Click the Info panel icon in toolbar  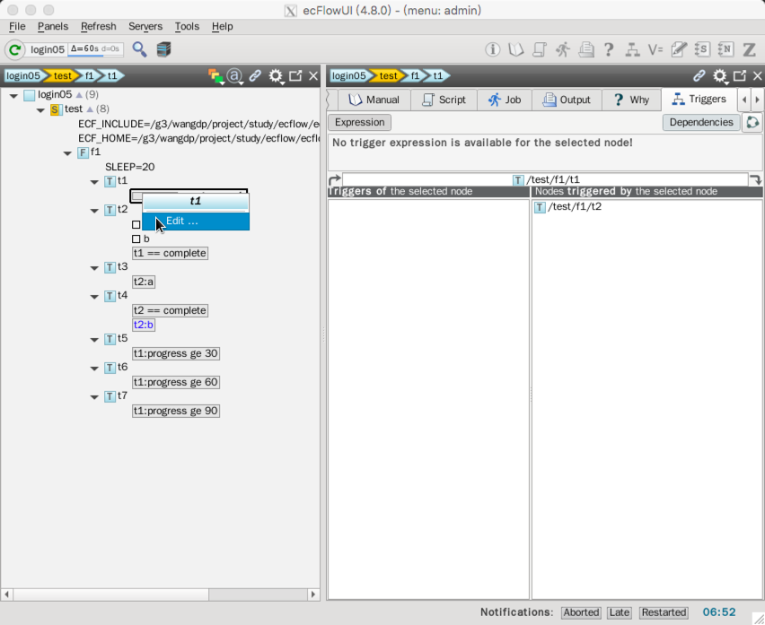pyautogui.click(x=493, y=49)
